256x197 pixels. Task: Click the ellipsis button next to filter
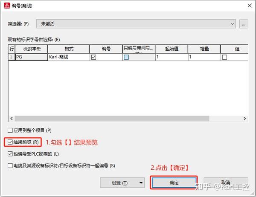[244, 24]
